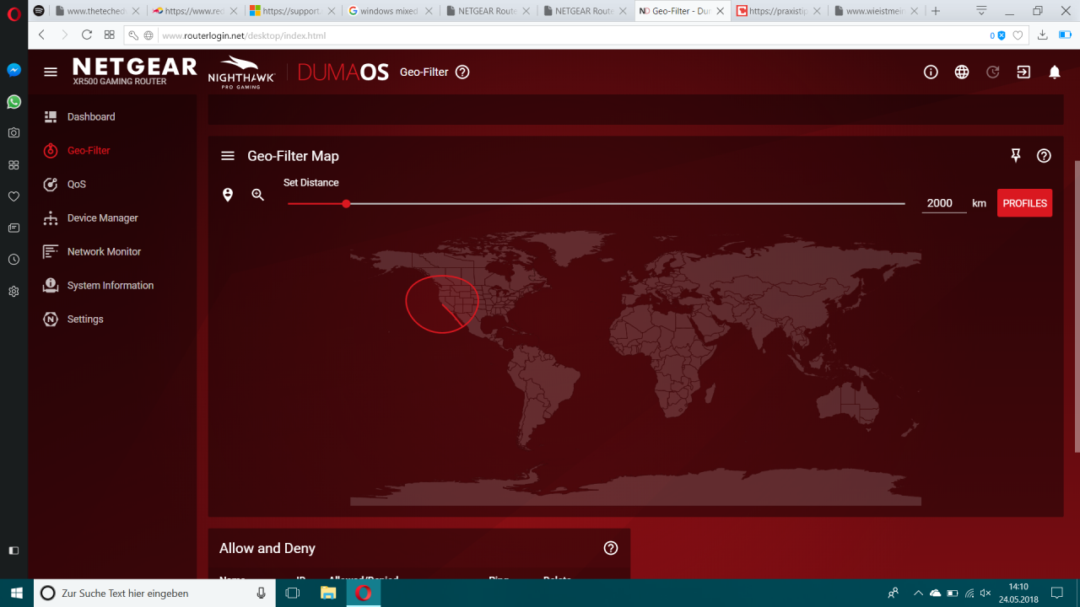Switch to the Microsoft support tab
The image size is (1080, 607).
[x=292, y=11]
